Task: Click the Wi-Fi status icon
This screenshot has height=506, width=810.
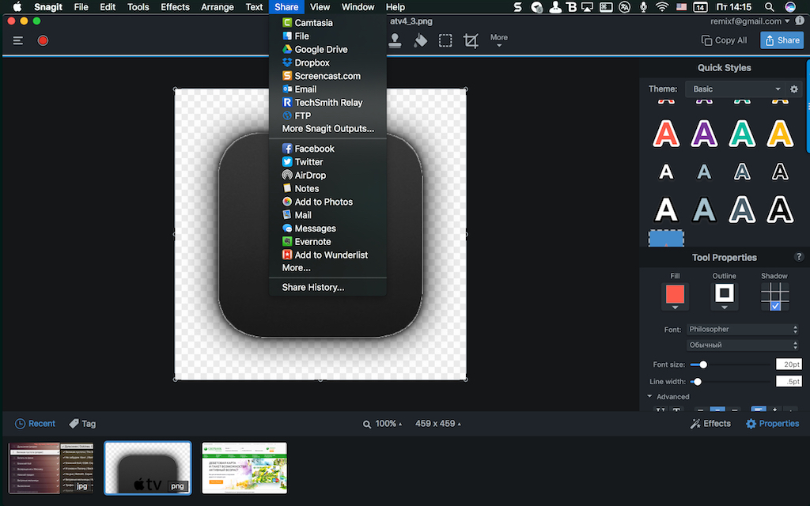Action: pyautogui.click(x=662, y=7)
